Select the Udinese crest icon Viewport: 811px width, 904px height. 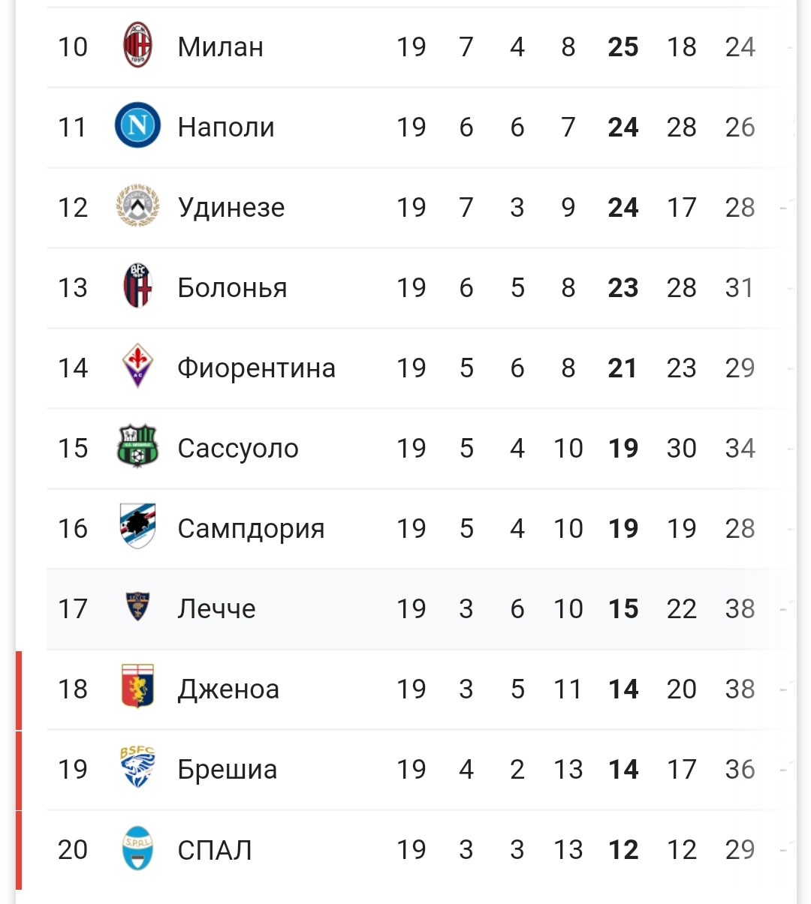(x=137, y=206)
